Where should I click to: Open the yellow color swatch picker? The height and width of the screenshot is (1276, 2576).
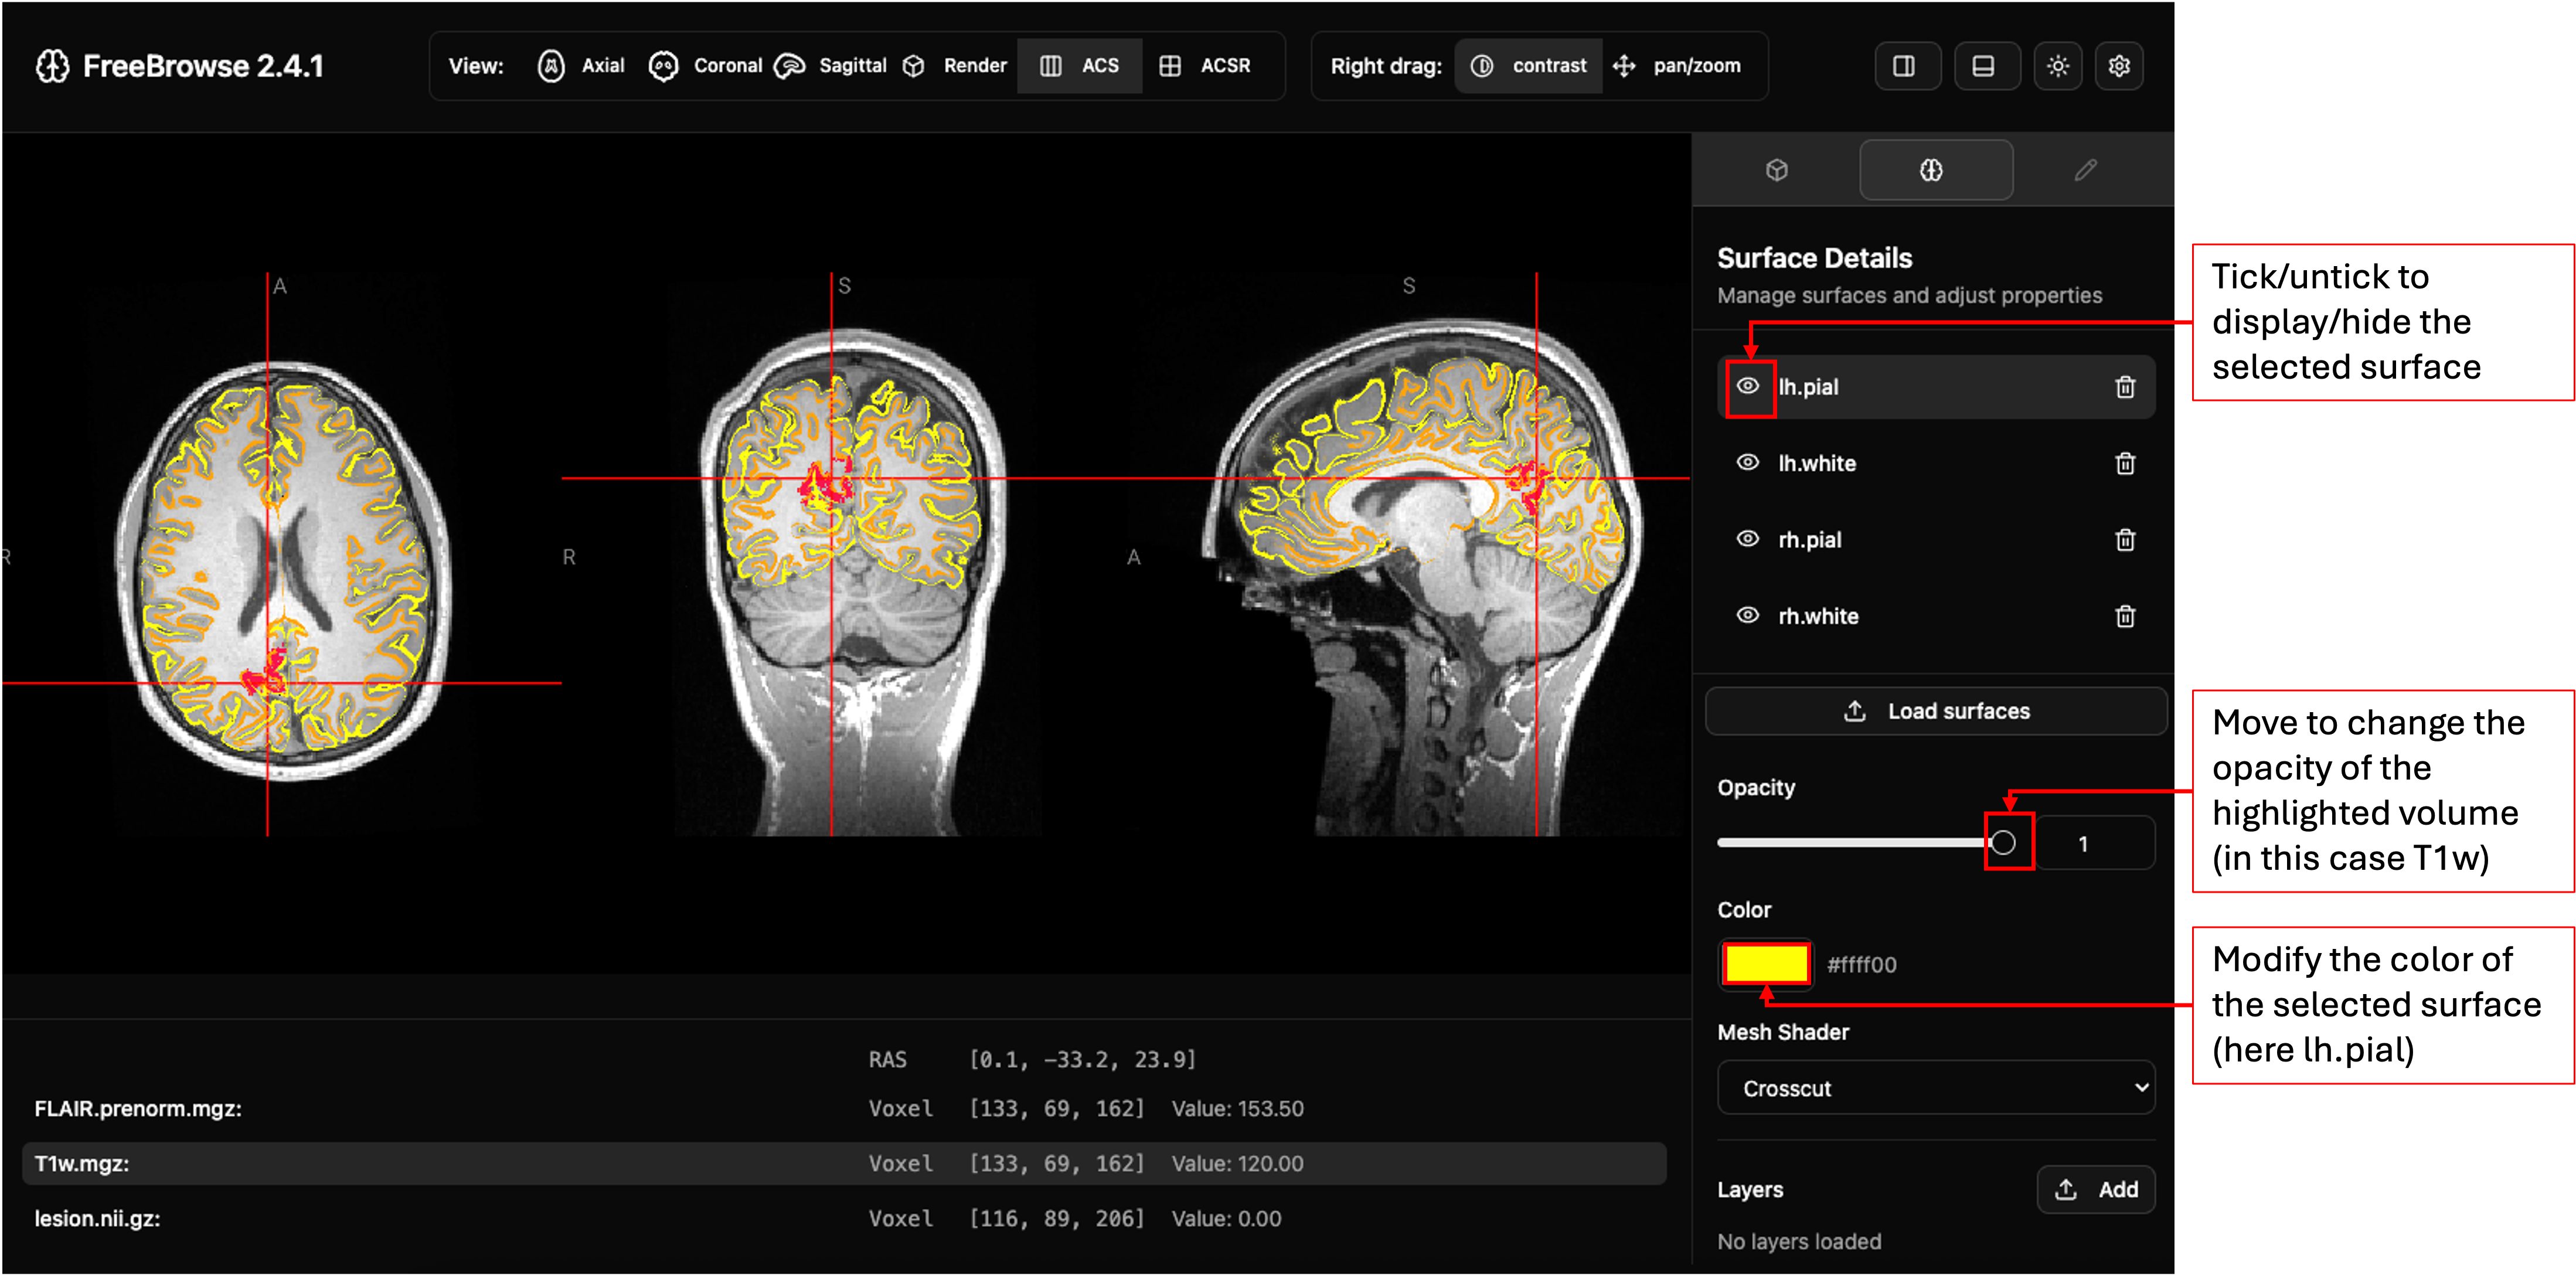1766,964
